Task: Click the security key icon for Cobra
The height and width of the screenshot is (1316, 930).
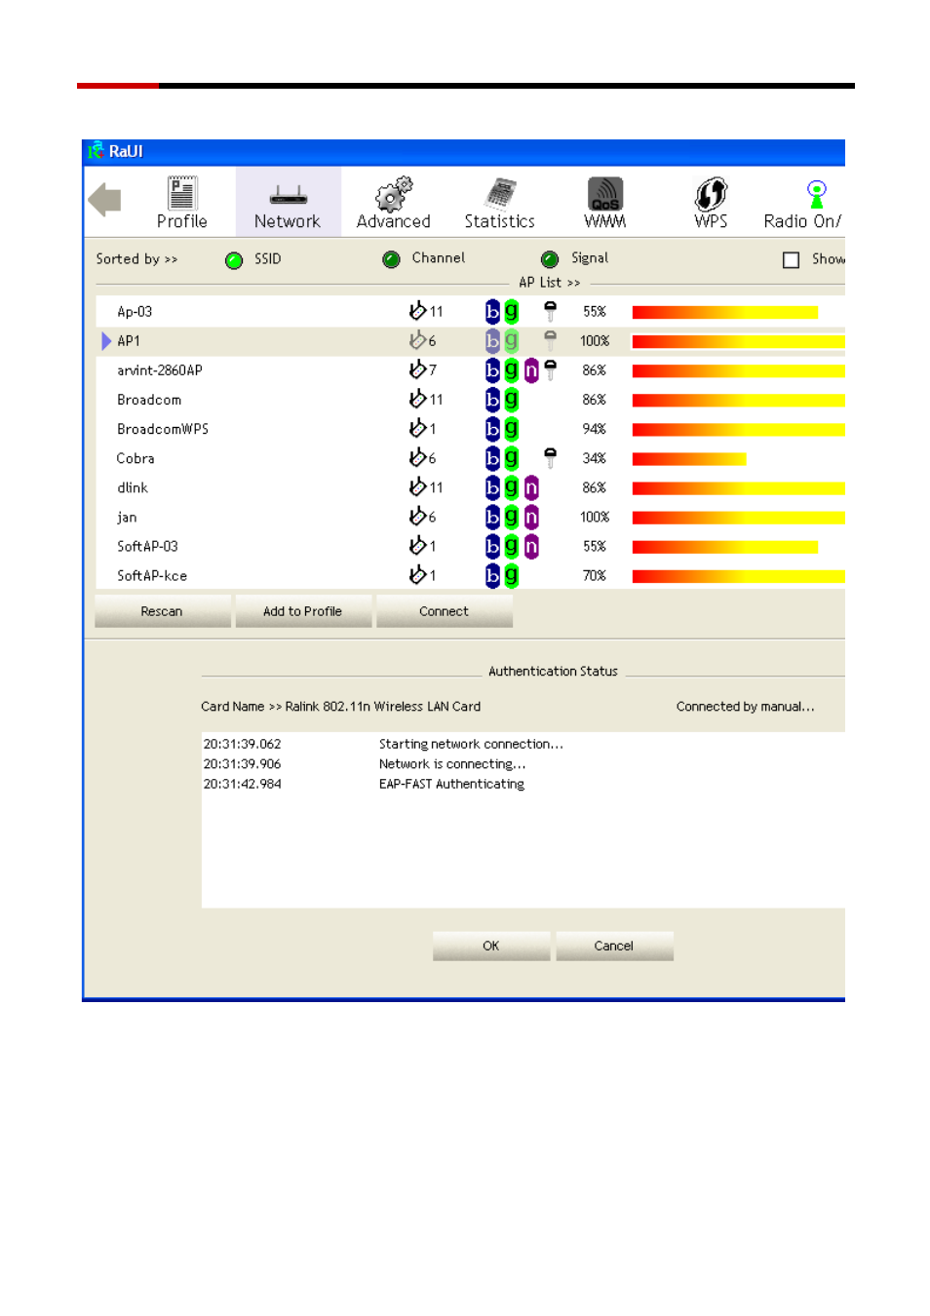Action: 550,457
